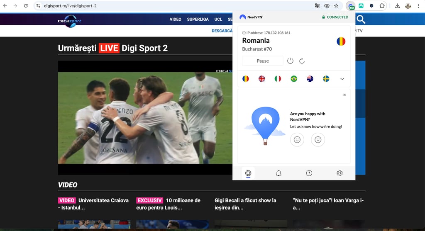
Task: Open the Chrome three-dot menu
Action: [418, 6]
